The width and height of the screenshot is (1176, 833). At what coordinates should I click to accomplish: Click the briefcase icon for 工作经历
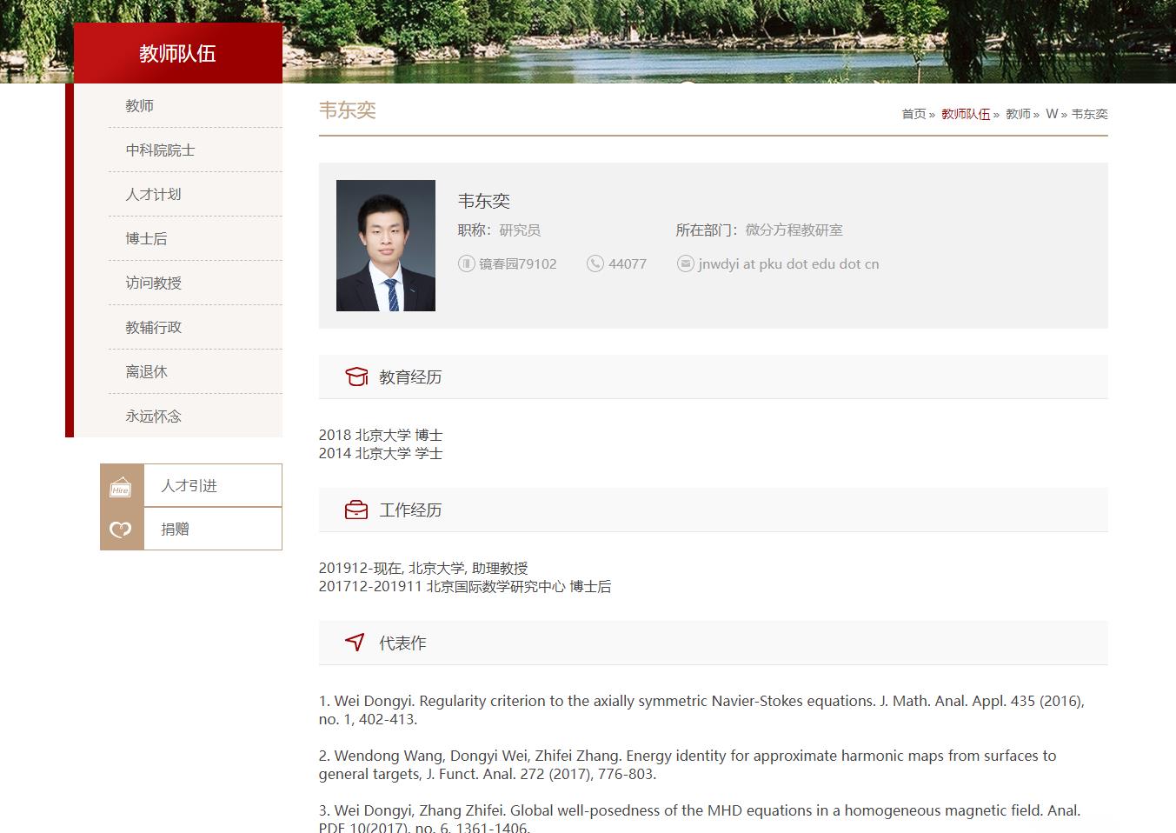356,510
